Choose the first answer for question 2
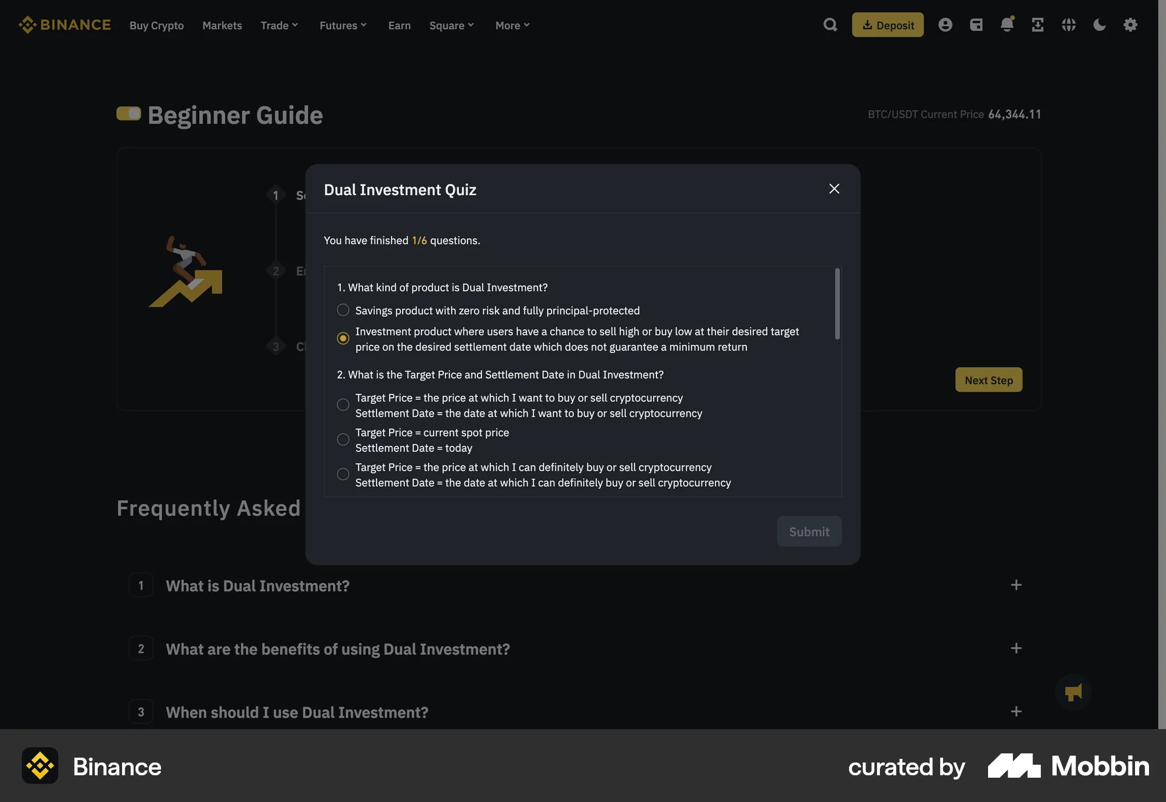The width and height of the screenshot is (1166, 802). tap(343, 405)
